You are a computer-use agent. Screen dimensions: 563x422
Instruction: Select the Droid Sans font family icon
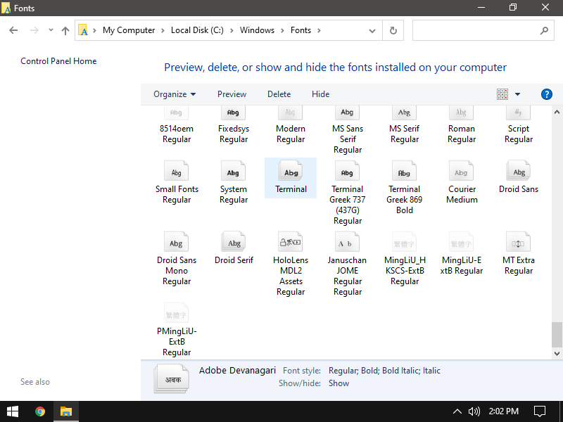coord(518,171)
